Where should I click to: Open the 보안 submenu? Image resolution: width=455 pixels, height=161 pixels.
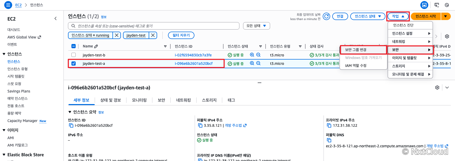click(410, 50)
